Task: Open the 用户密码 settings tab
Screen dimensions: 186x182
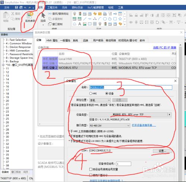Action: (98, 41)
